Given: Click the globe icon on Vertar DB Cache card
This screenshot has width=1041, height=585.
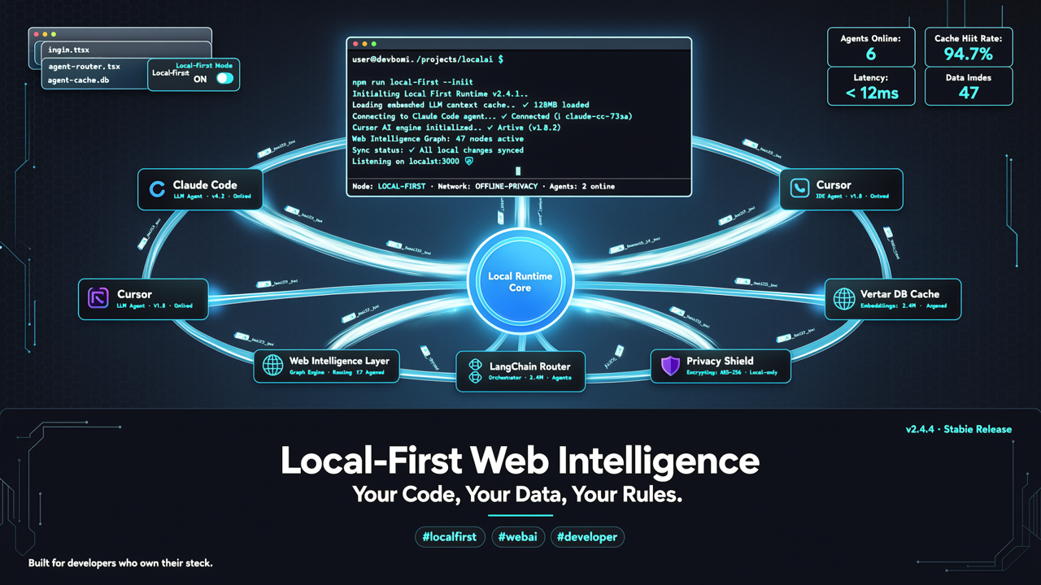Looking at the screenshot, I should pyautogui.click(x=844, y=298).
